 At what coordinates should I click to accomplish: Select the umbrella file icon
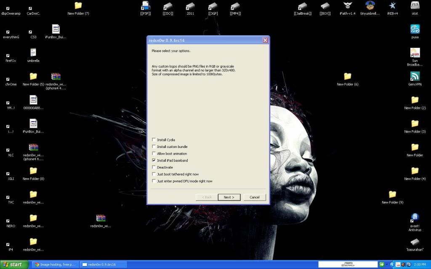[x=33, y=55]
